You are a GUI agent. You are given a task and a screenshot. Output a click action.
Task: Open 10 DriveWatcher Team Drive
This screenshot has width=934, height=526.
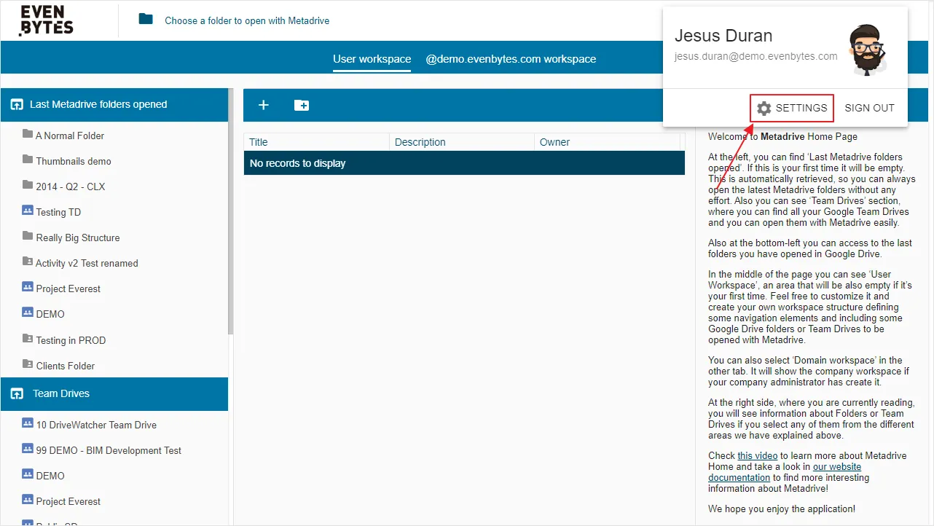tap(96, 425)
